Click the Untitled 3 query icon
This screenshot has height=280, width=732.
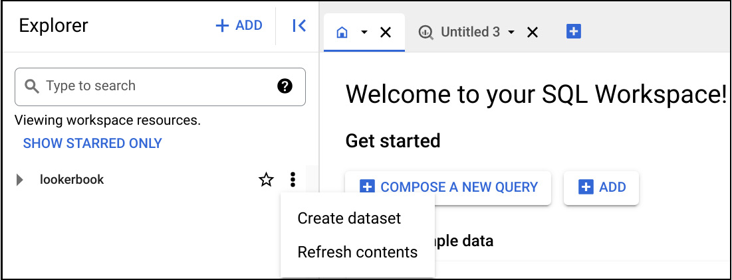pyautogui.click(x=426, y=32)
